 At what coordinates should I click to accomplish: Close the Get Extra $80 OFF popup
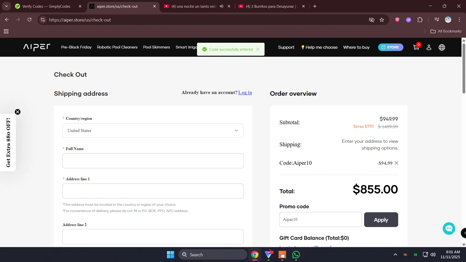pos(18,112)
